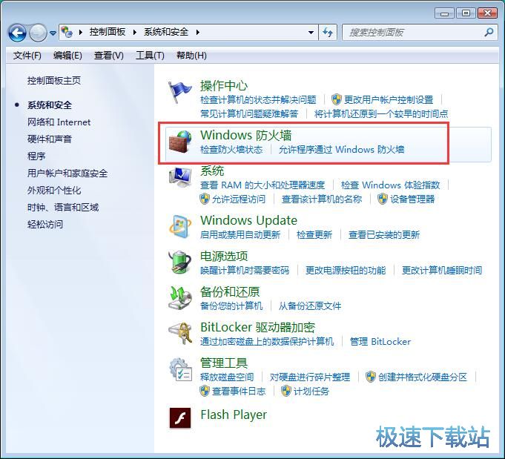Click the Back navigation arrow button
The height and width of the screenshot is (459, 505).
[x=17, y=33]
